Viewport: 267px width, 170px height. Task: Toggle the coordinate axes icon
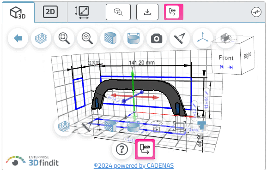coord(203,38)
